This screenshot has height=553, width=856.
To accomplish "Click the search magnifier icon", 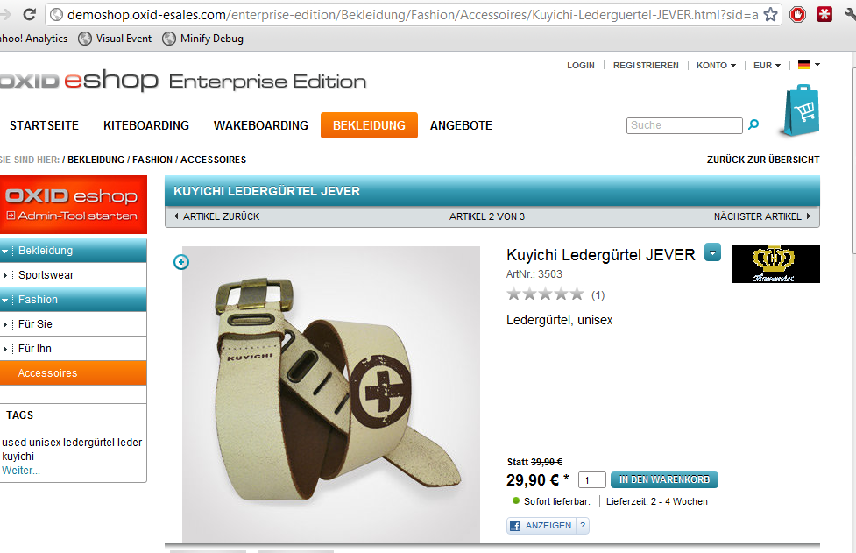I will pos(753,124).
